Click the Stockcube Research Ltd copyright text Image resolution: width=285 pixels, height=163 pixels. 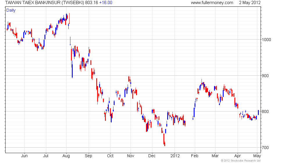click(x=241, y=161)
